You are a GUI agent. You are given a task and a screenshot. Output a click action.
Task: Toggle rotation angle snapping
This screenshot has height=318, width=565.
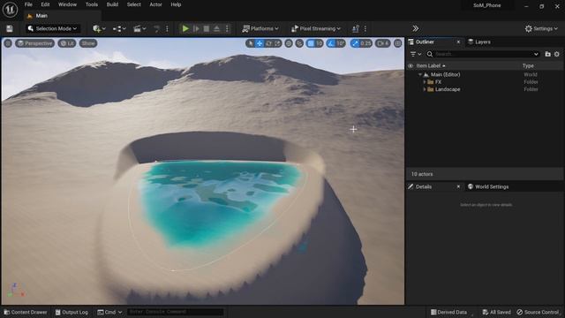(331, 43)
